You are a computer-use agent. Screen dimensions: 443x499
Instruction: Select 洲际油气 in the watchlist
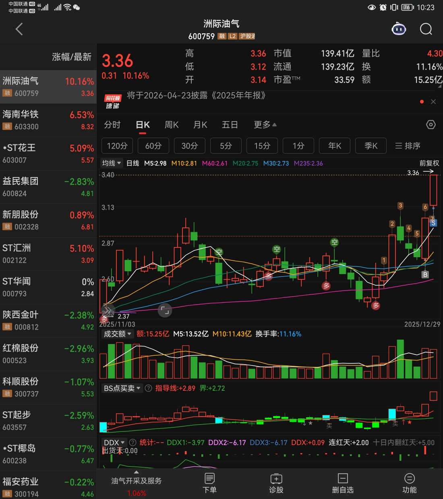[x=48, y=87]
